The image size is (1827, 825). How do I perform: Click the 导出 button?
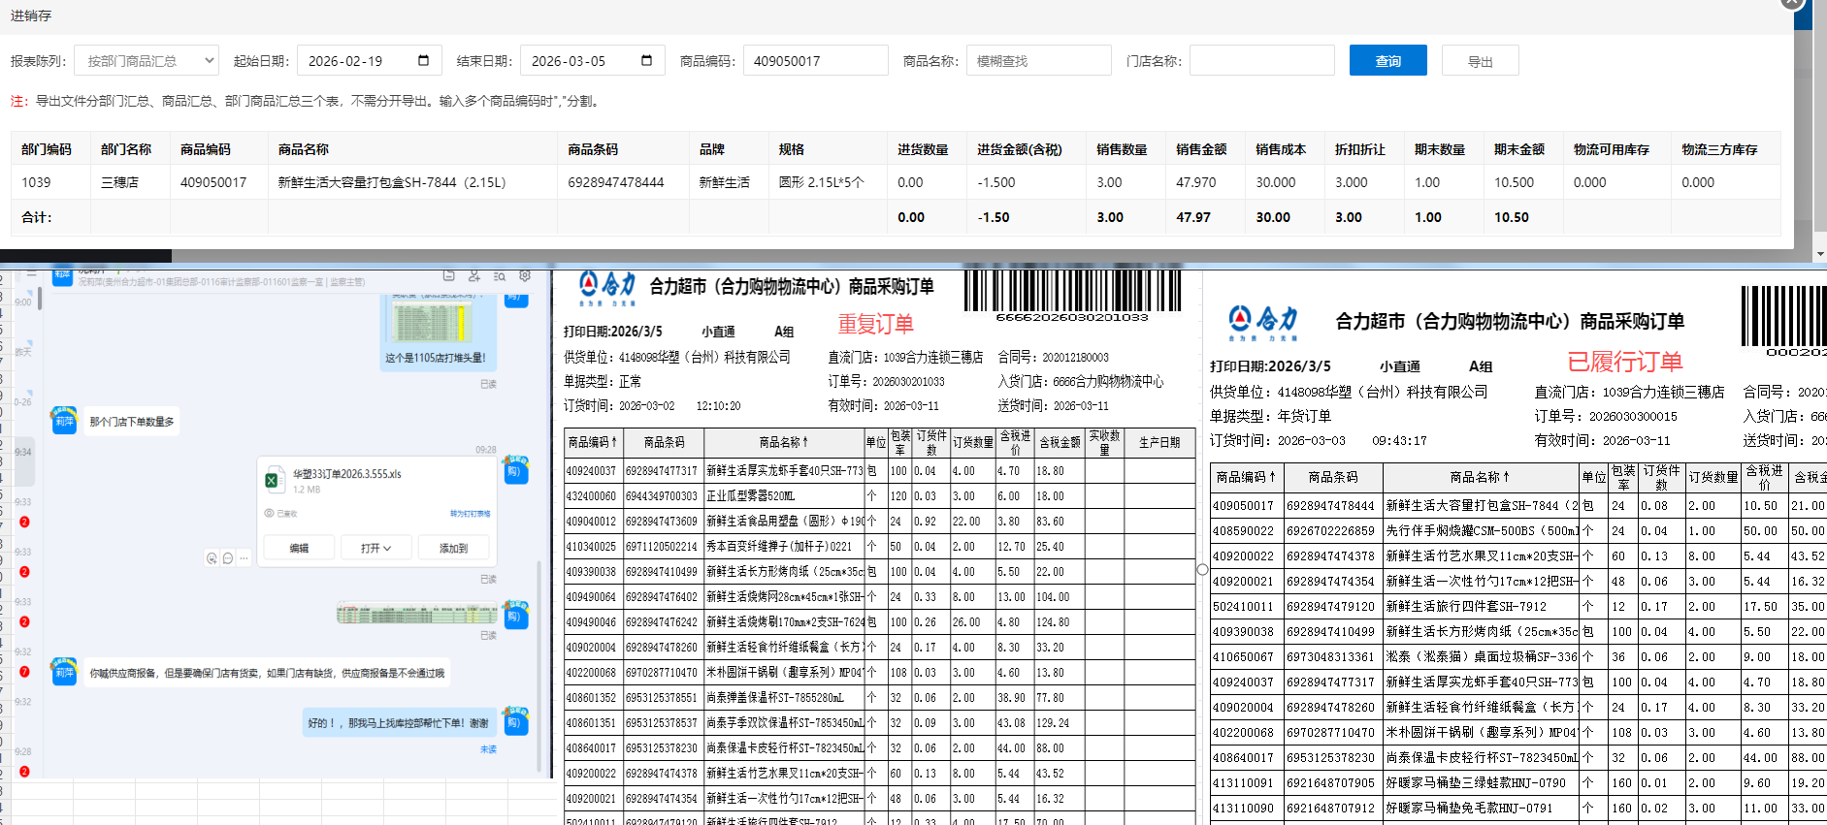tap(1480, 61)
